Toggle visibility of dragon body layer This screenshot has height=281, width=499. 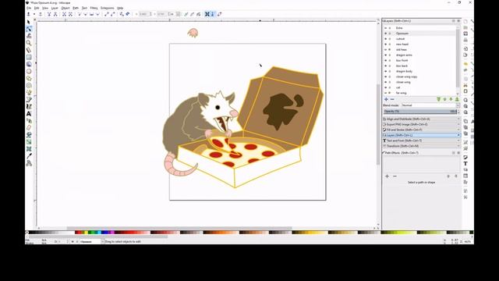pos(385,71)
